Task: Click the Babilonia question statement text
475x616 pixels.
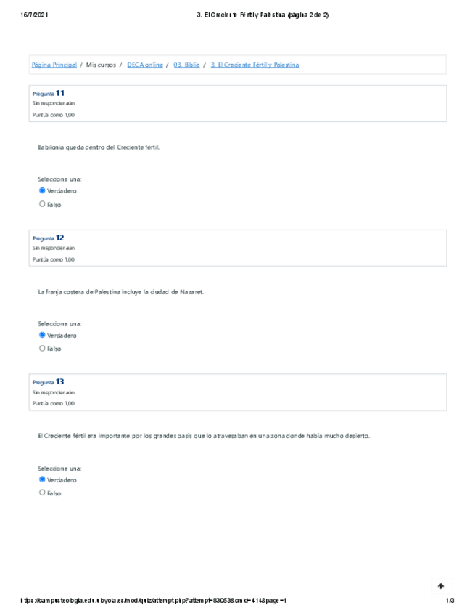Action: tap(99, 147)
